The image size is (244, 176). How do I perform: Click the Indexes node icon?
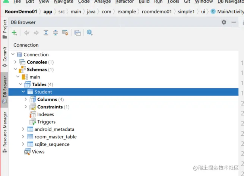point(33,114)
